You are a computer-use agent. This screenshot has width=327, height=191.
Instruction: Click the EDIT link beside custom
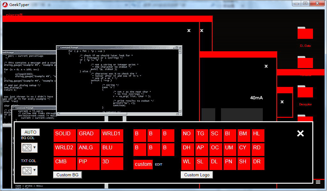(x=159, y=165)
